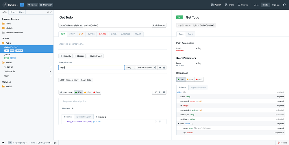This screenshot has width=289, height=145.
Task: Select the POST method tab
Action: pos(72,34)
